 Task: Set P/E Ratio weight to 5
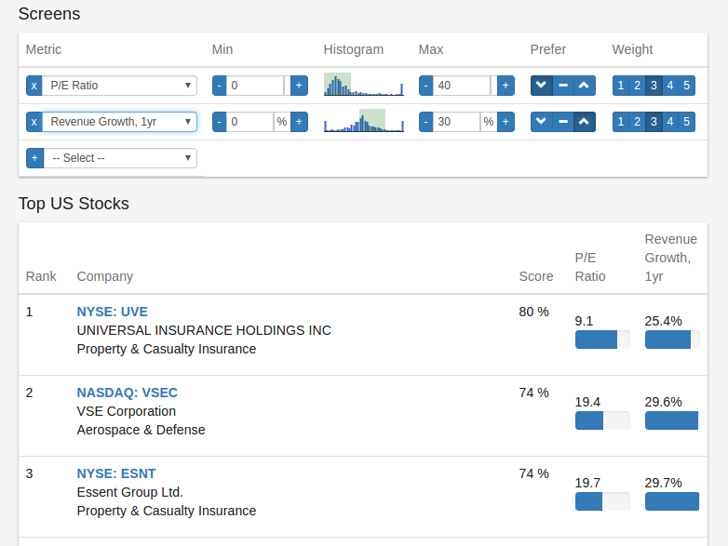pos(687,86)
